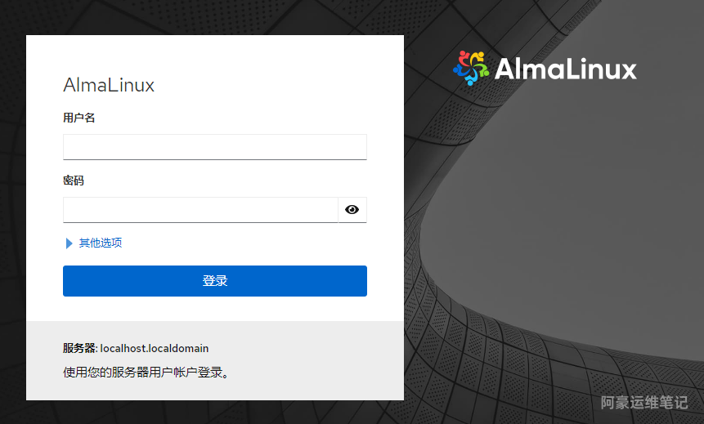Select the 密码 field label

(x=74, y=181)
